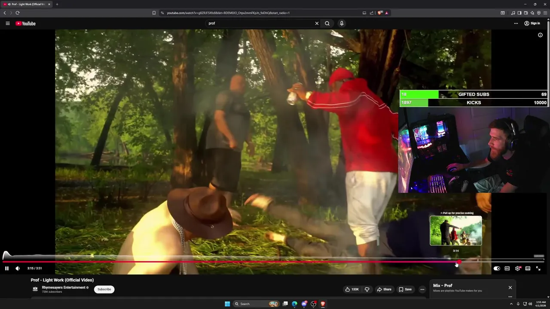Screen dimensions: 550x309
Task: Subscribe to Rhymesayers Entertainment
Action: (104, 289)
